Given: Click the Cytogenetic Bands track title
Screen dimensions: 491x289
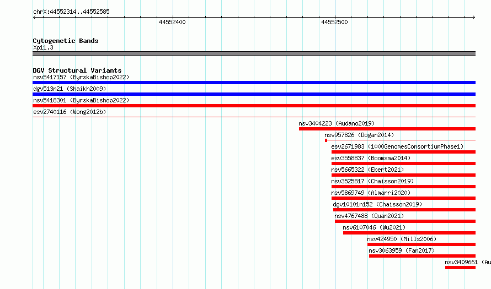Looking at the screenshot, I should coord(66,41).
